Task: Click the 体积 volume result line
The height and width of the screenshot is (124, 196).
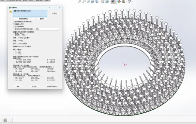Action: pyautogui.click(x=20, y=43)
